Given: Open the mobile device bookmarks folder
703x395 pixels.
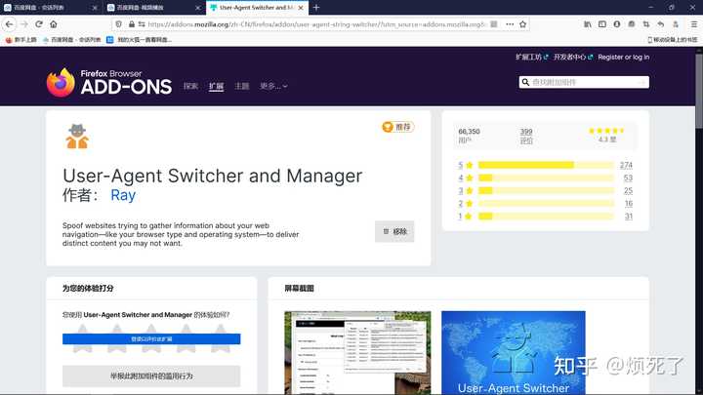Looking at the screenshot, I should [x=673, y=40].
